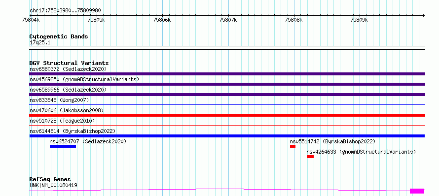Click the thin red nsv510728 variant line
Viewport: 439px width, 196px height.
227,126
